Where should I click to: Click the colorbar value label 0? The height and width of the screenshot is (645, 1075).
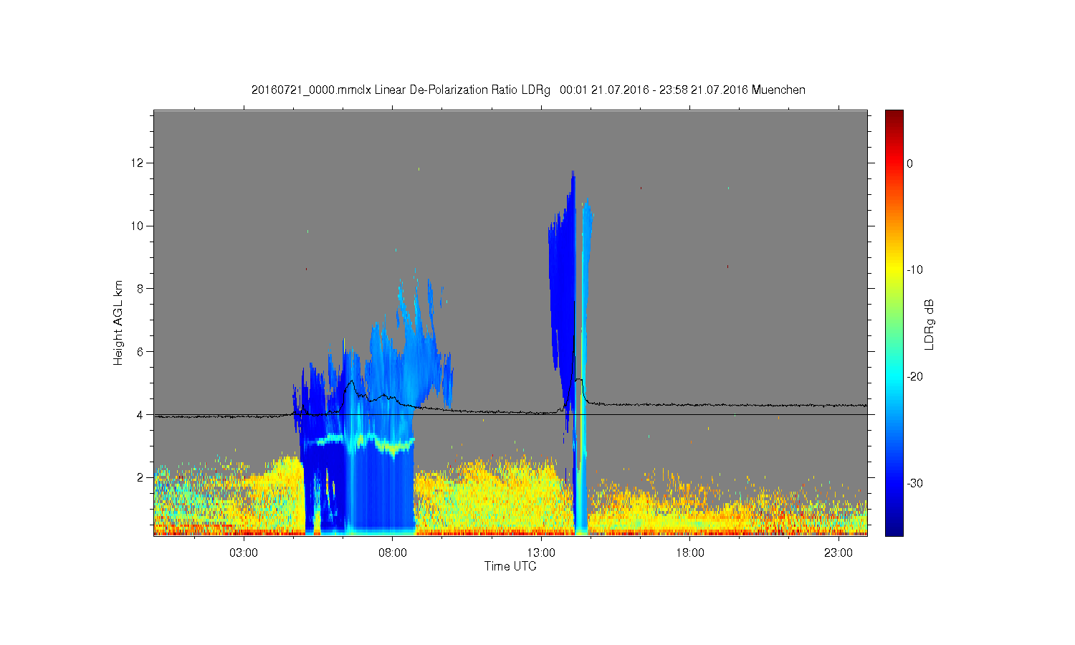(909, 163)
